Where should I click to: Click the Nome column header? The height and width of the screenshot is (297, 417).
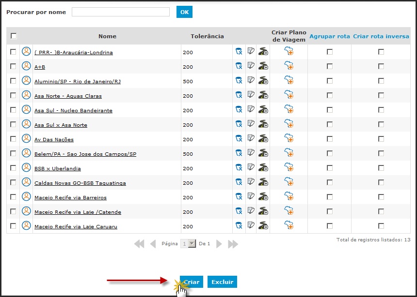coord(108,36)
